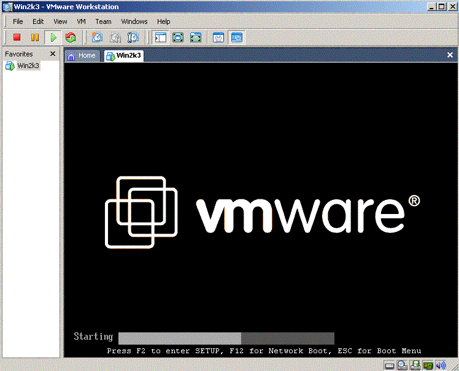Viewport: 459px width, 371px height.
Task: Open the VM menu
Action: click(x=81, y=21)
